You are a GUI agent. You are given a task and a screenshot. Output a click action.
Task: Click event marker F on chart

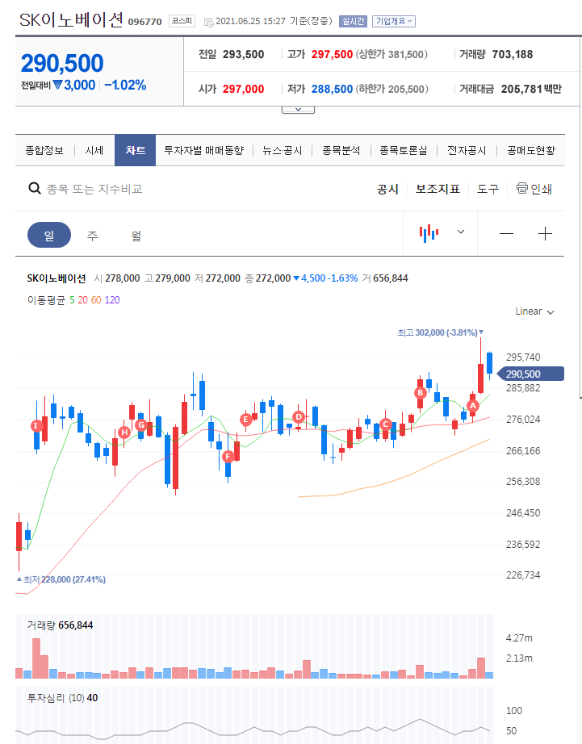(x=228, y=457)
